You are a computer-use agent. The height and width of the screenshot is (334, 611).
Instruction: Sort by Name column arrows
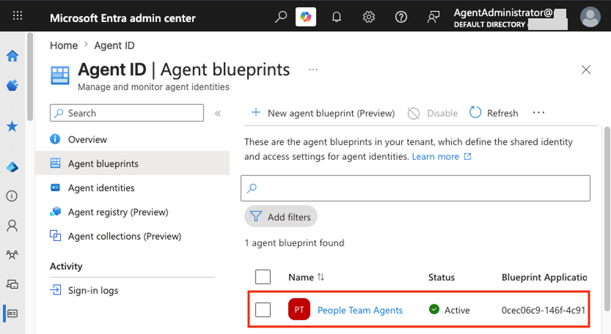(x=321, y=277)
